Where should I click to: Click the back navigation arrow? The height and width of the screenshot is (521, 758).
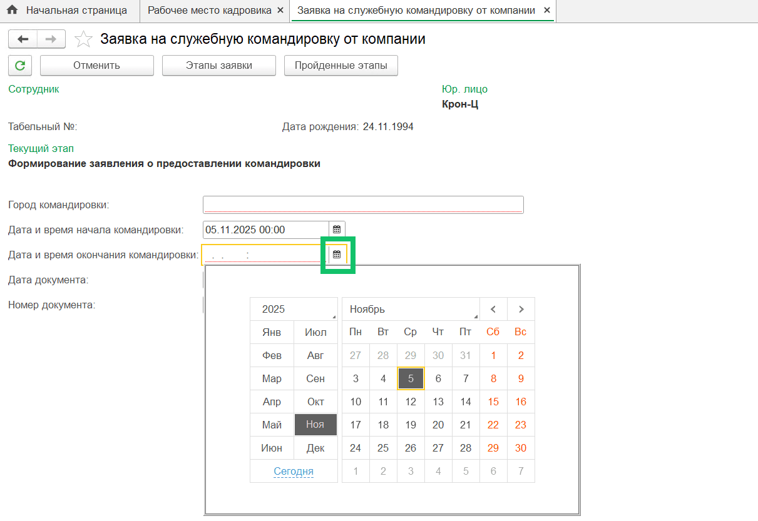pyautogui.click(x=23, y=39)
